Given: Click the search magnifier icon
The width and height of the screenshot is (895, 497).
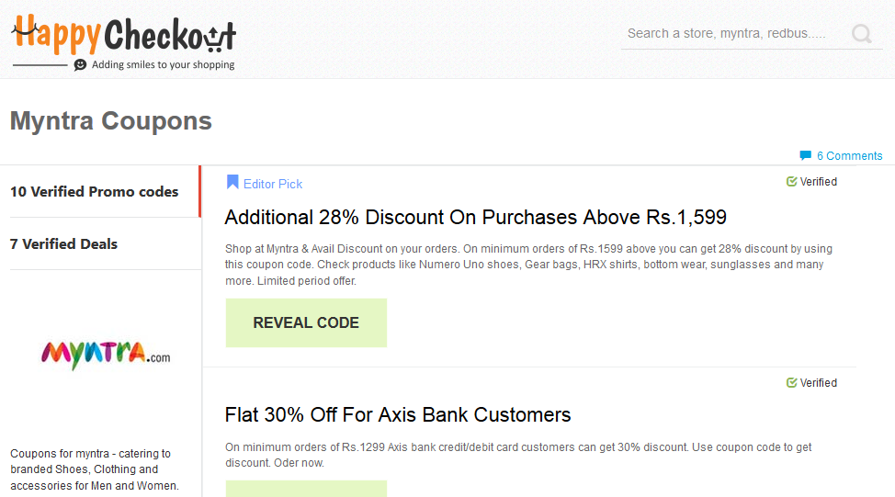Looking at the screenshot, I should pos(861,34).
